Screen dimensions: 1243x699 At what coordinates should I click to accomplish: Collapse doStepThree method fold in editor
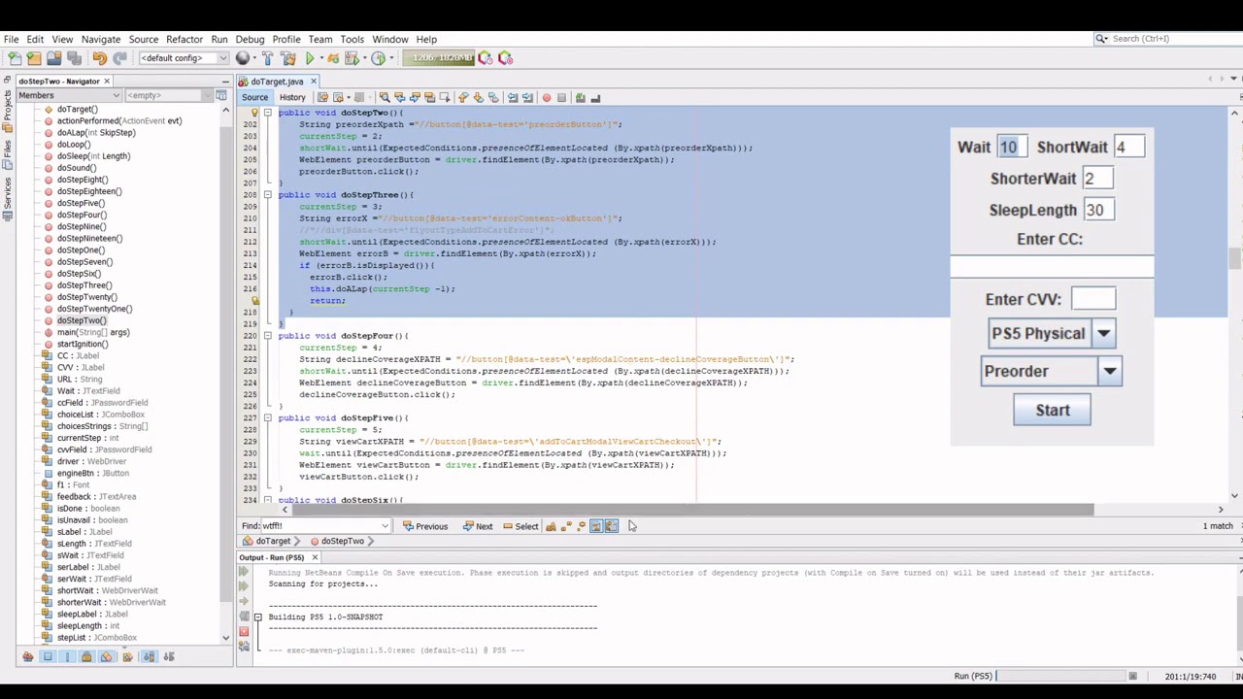(267, 195)
